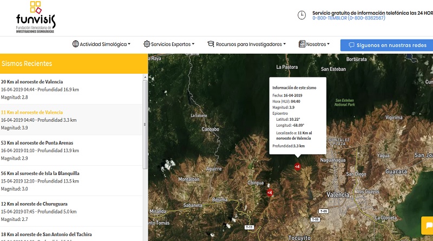Select the 12 Km al noreste de Churuguara entry

click(x=71, y=211)
